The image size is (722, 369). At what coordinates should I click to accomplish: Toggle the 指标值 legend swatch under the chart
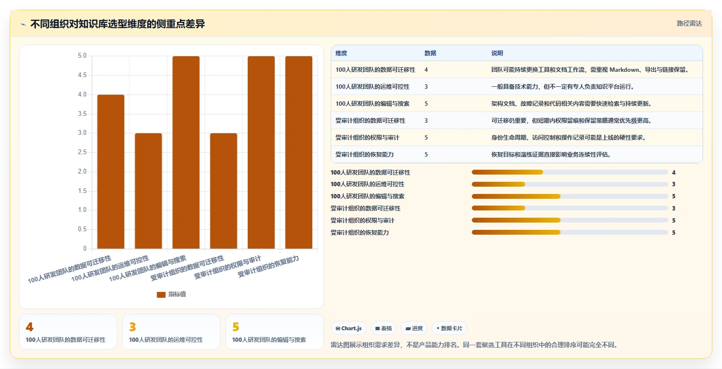(161, 295)
